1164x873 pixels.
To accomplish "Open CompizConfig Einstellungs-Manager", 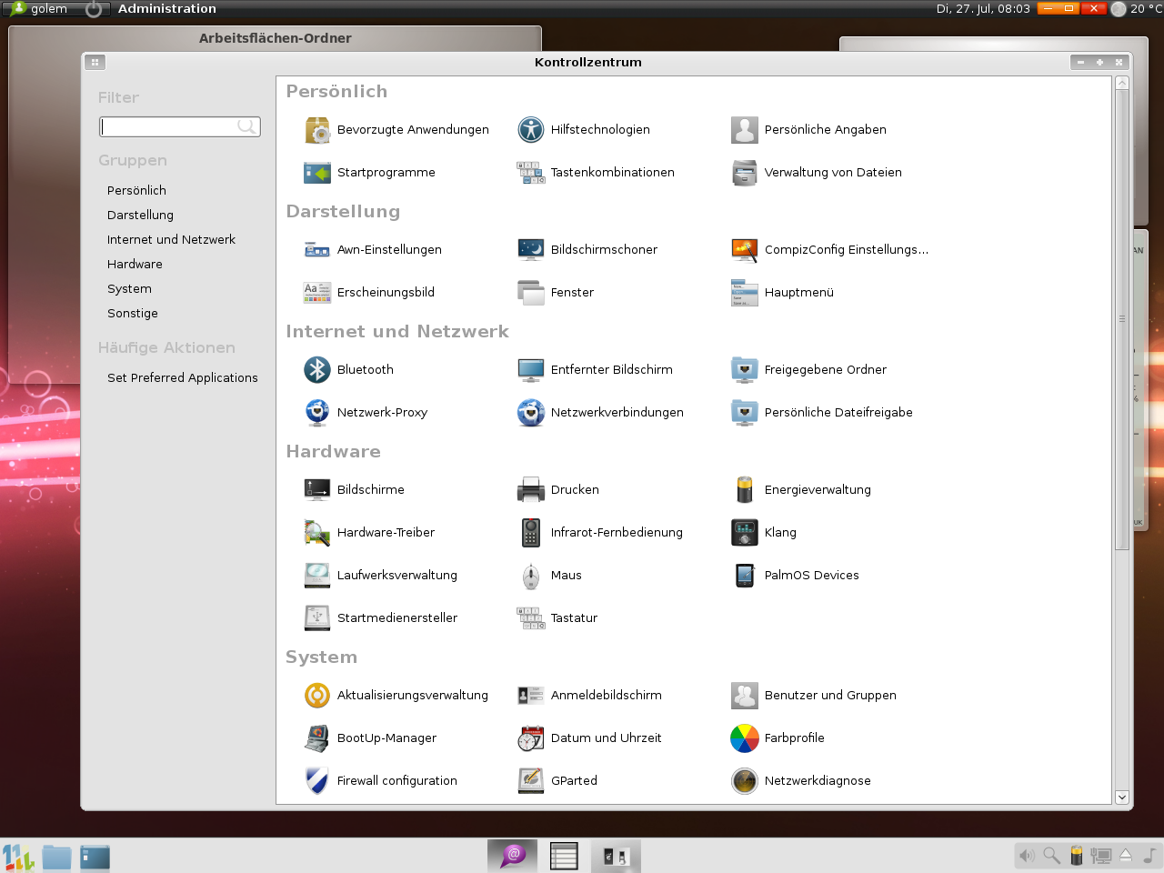I will pyautogui.click(x=744, y=249).
